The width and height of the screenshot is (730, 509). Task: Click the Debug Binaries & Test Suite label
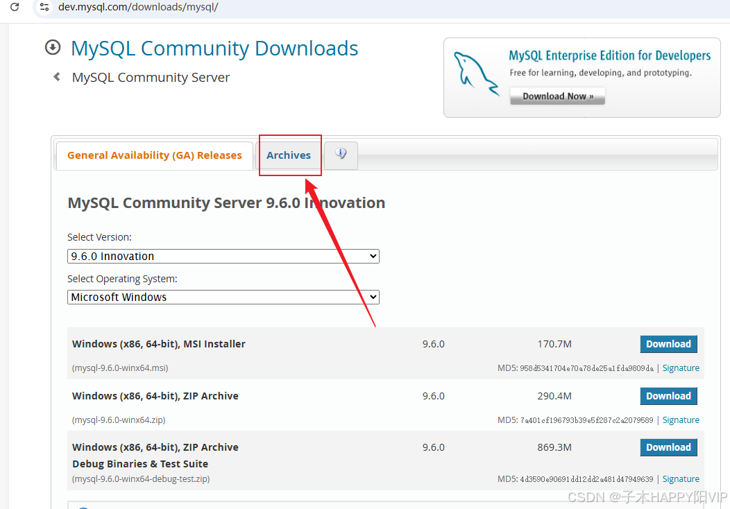click(140, 464)
